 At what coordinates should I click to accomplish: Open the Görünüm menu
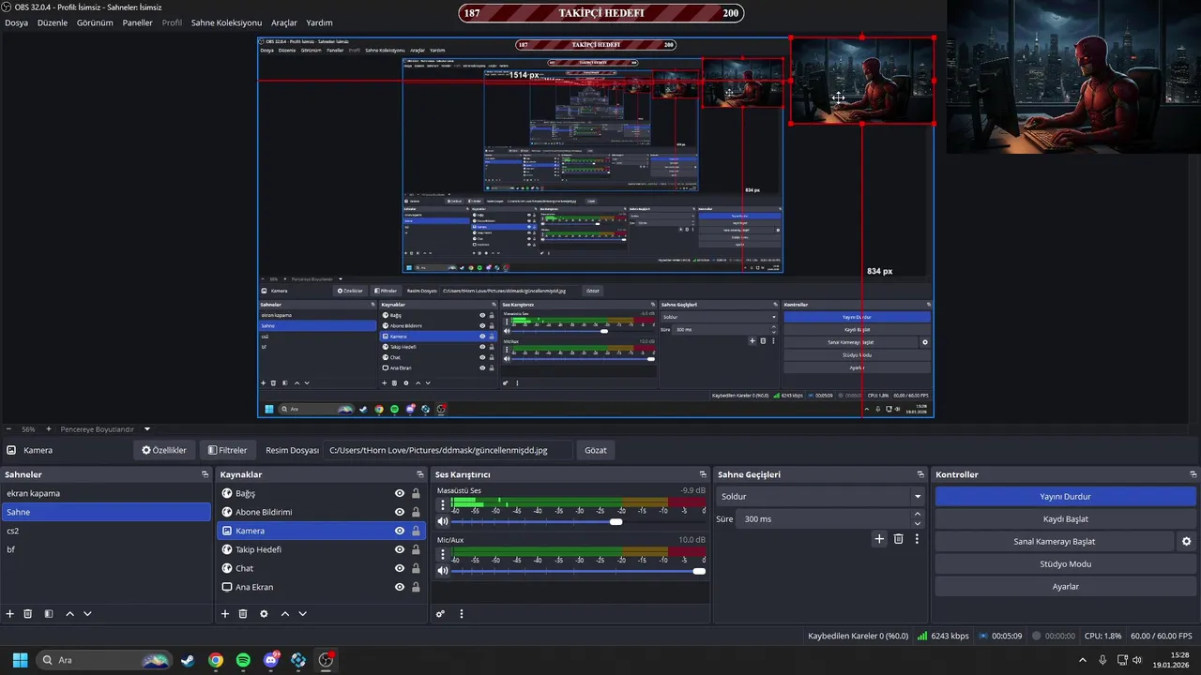click(x=95, y=22)
